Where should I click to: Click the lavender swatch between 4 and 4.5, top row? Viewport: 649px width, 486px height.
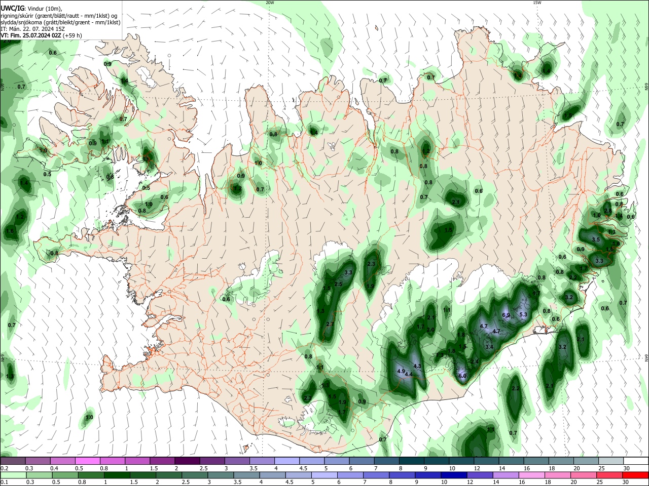tap(287, 461)
